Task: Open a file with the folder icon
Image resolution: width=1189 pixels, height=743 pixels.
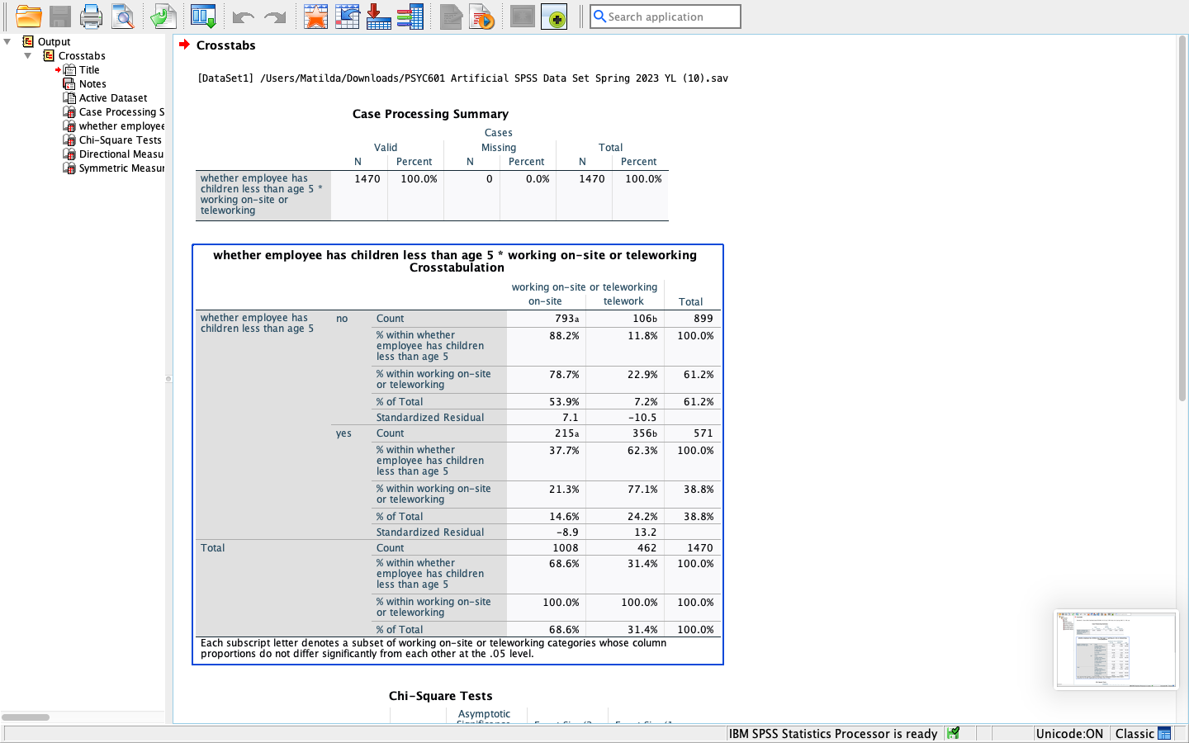Action: [28, 17]
